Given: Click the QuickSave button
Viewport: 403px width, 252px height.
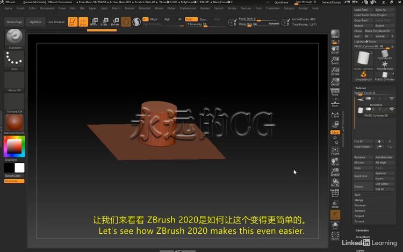Looking at the screenshot, I should click(x=281, y=2).
